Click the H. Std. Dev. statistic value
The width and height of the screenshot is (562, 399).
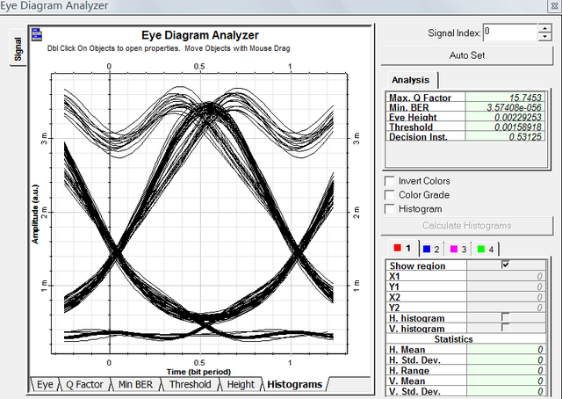(506, 359)
